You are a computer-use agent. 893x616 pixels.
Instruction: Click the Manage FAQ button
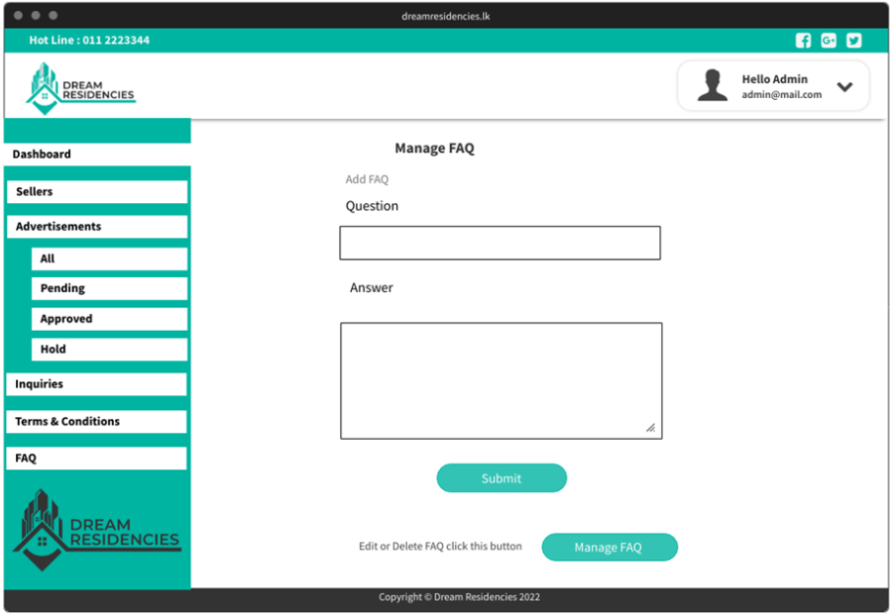(610, 548)
